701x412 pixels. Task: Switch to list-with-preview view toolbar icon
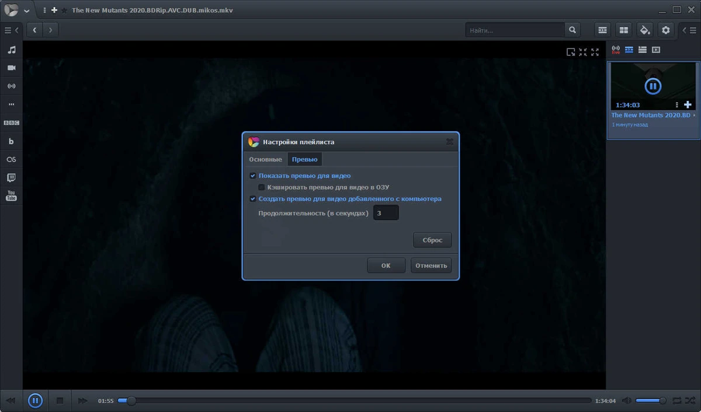point(603,30)
